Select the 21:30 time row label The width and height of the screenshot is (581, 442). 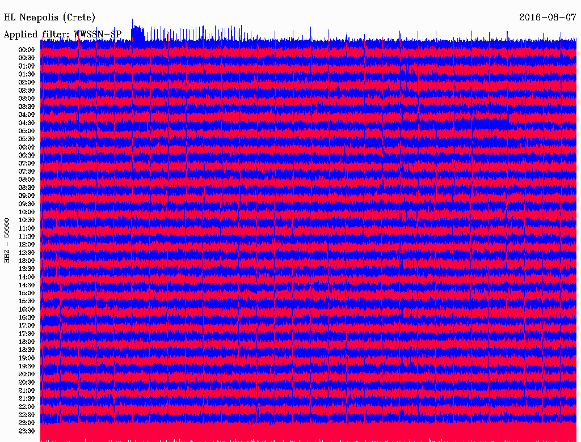(27, 399)
